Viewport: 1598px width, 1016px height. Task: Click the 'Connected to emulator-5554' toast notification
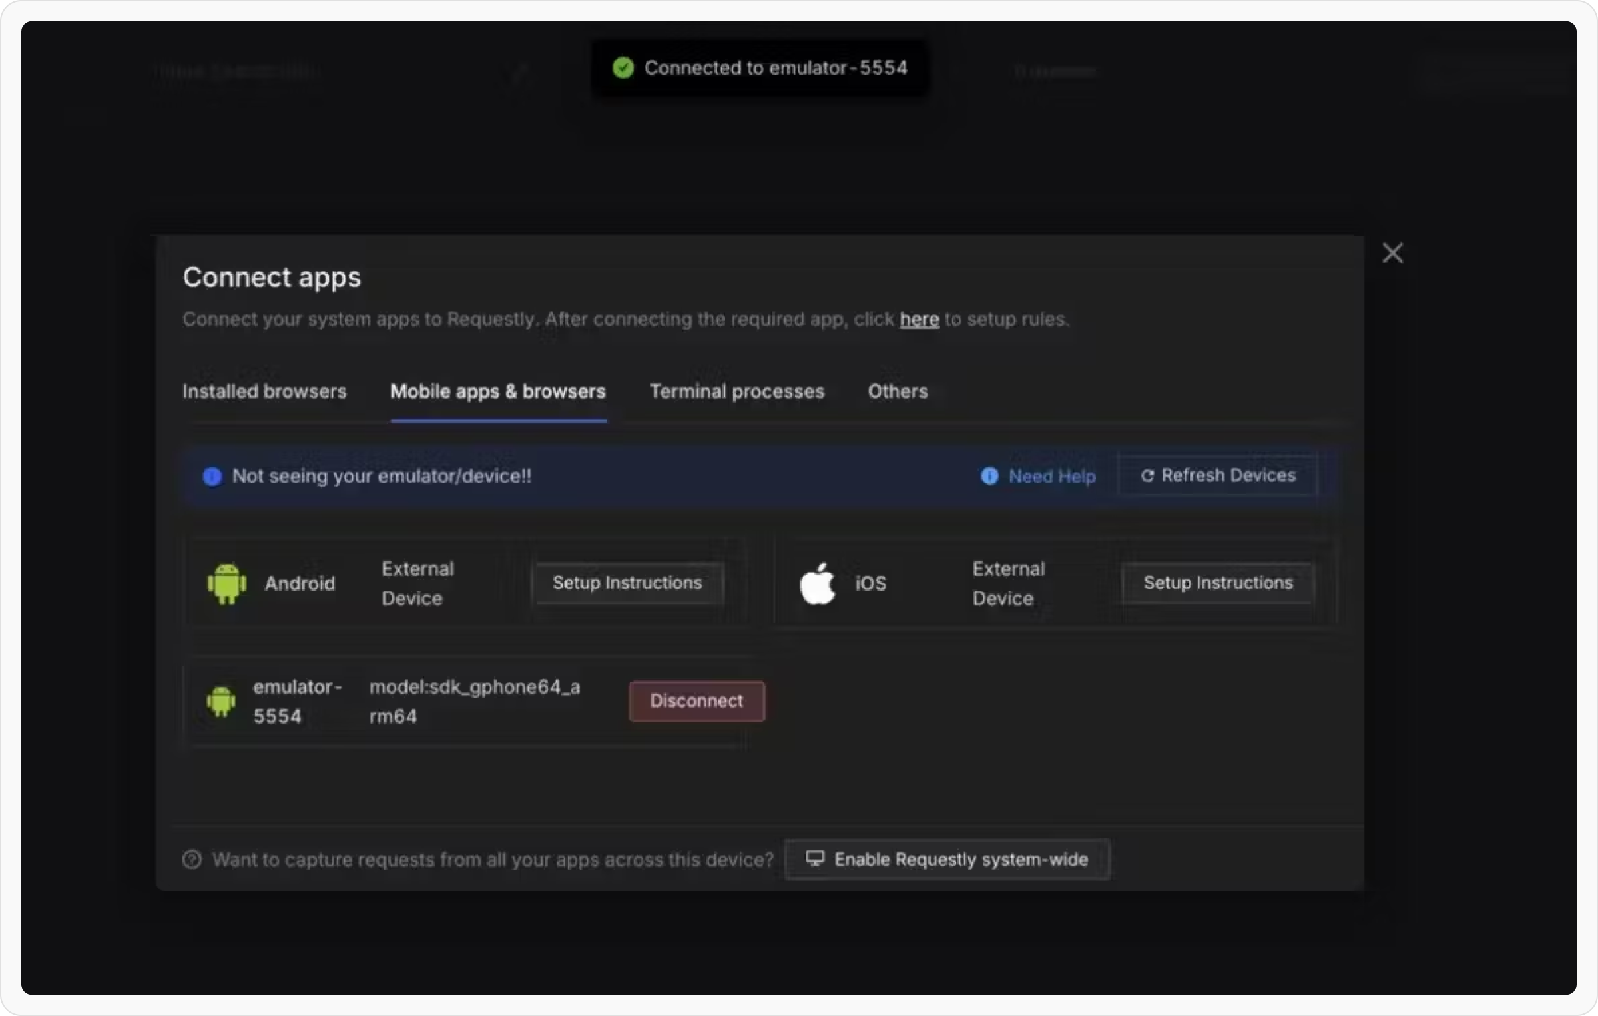click(775, 68)
